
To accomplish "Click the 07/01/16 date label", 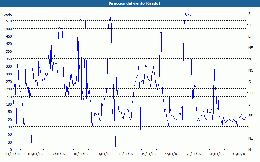I will [58, 154].
